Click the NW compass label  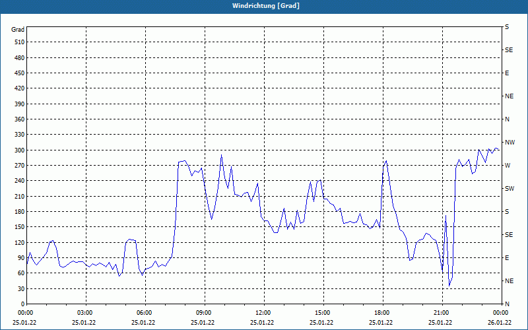point(510,143)
